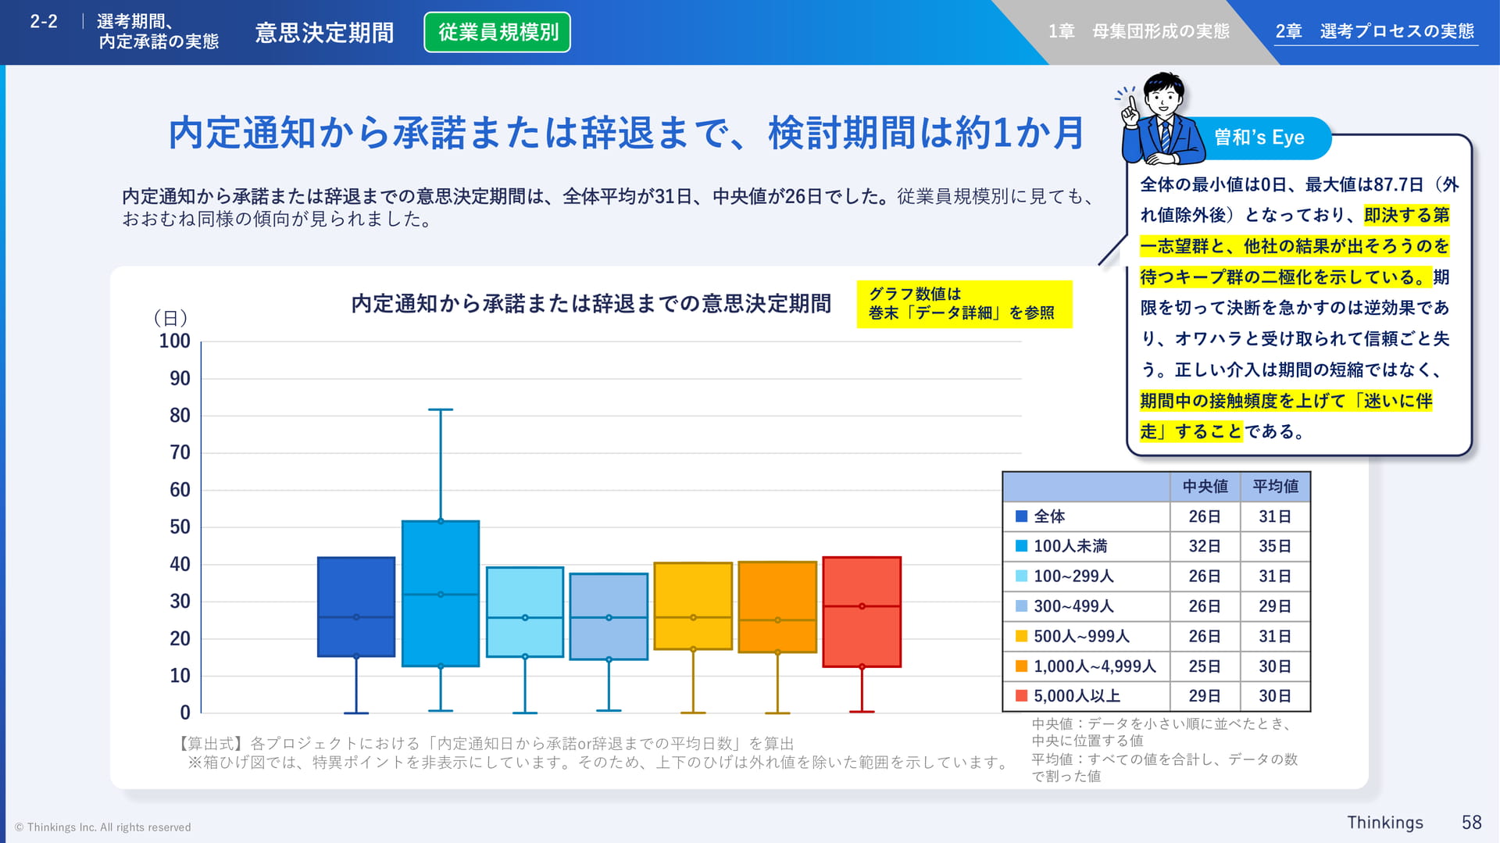
Task: Click the 100~299人 legend color square
Action: (x=1020, y=576)
